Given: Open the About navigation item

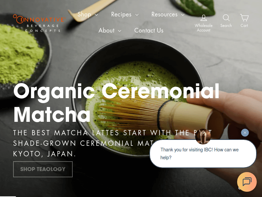Looking at the screenshot, I should tap(106, 31).
